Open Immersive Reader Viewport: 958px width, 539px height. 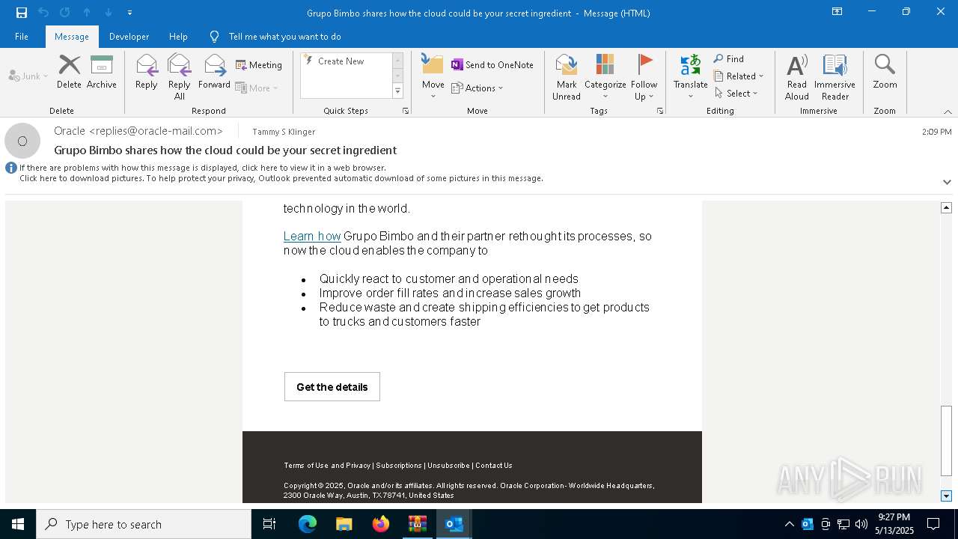click(835, 76)
